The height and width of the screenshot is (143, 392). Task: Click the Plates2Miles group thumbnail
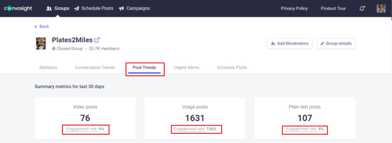(x=41, y=43)
